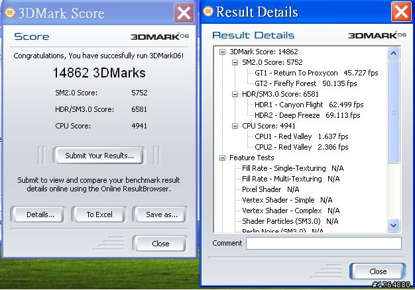Image resolution: width=415 pixels, height=290 pixels.
Task: Select Pixel Shader N/A row
Action: 270,189
